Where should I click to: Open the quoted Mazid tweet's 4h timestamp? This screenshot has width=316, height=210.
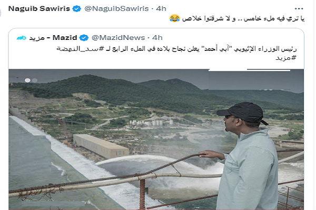coord(157,38)
